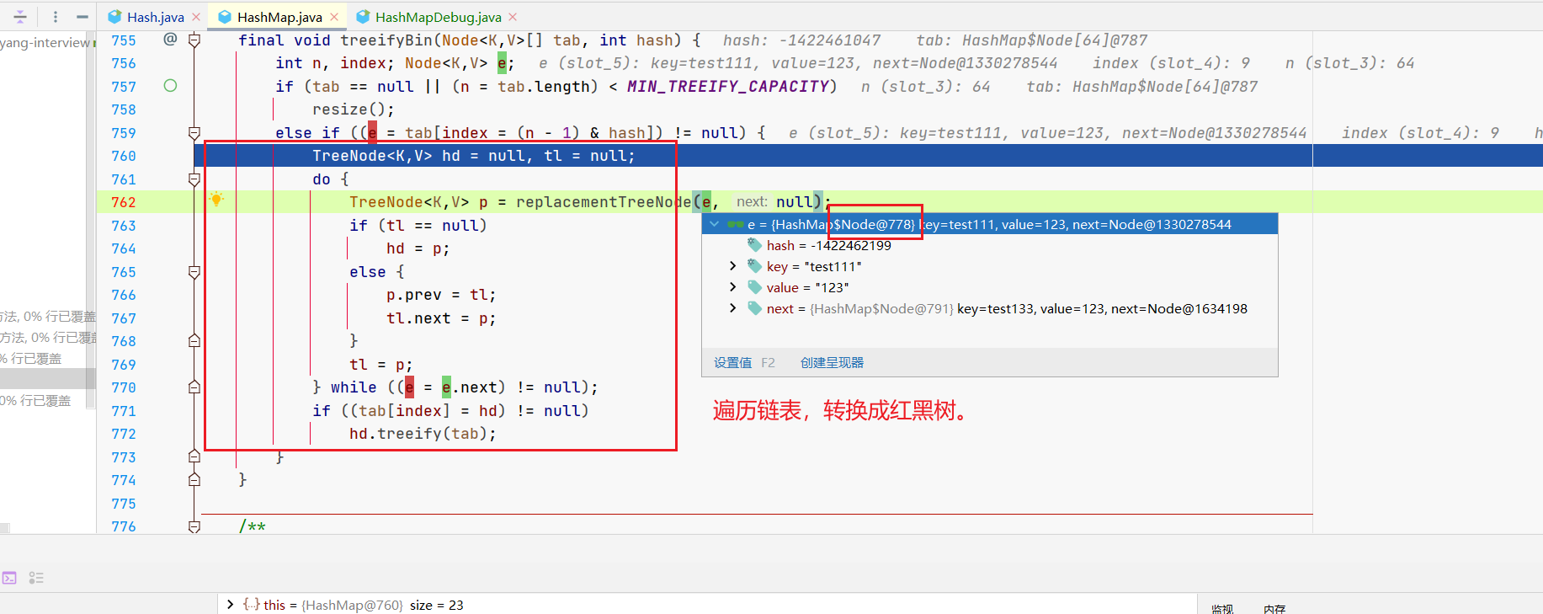Image resolution: width=1543 pixels, height=614 pixels.
Task: Click the HashMapDebug.java file type icon
Action: tap(363, 17)
